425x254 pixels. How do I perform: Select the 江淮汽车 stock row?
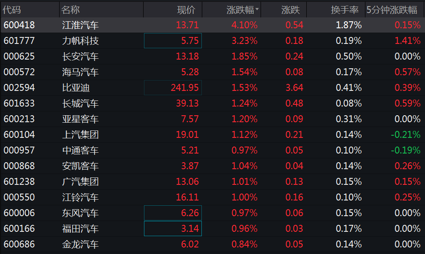pos(212,25)
